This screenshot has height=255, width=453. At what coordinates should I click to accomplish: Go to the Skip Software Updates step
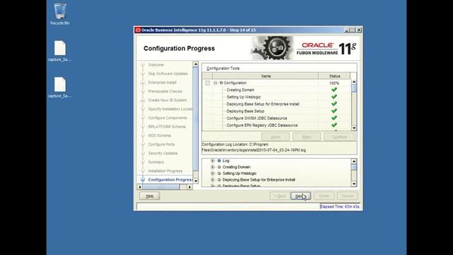coord(168,74)
